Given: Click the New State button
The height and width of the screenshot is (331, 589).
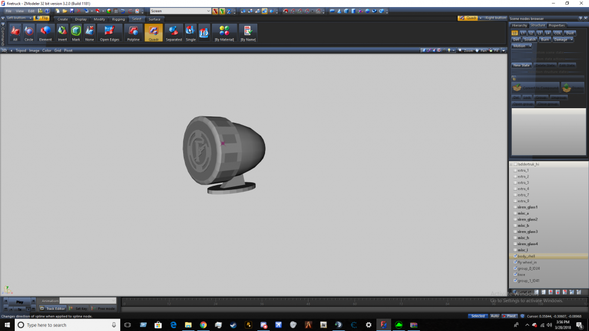Looking at the screenshot, I should pos(521,65).
